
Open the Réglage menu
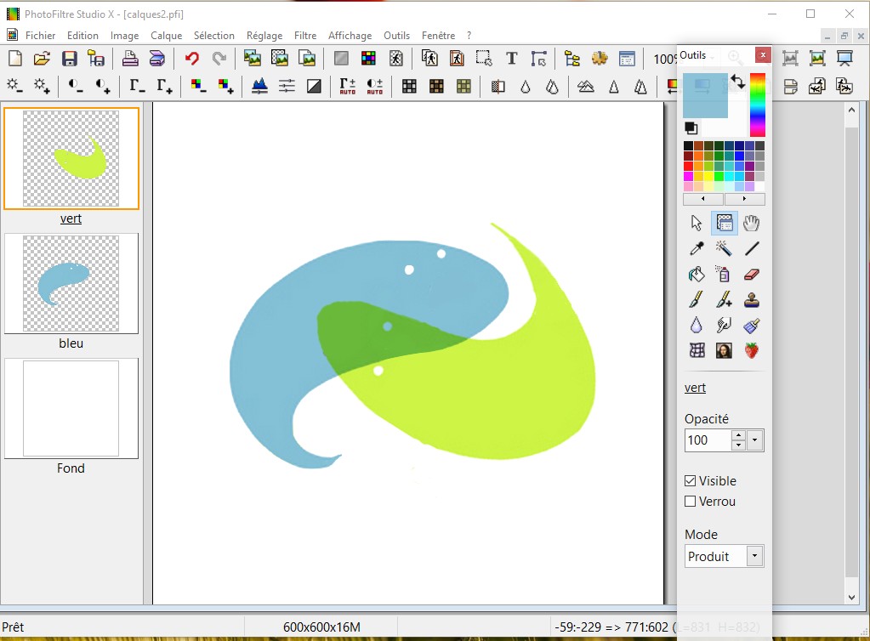[264, 36]
